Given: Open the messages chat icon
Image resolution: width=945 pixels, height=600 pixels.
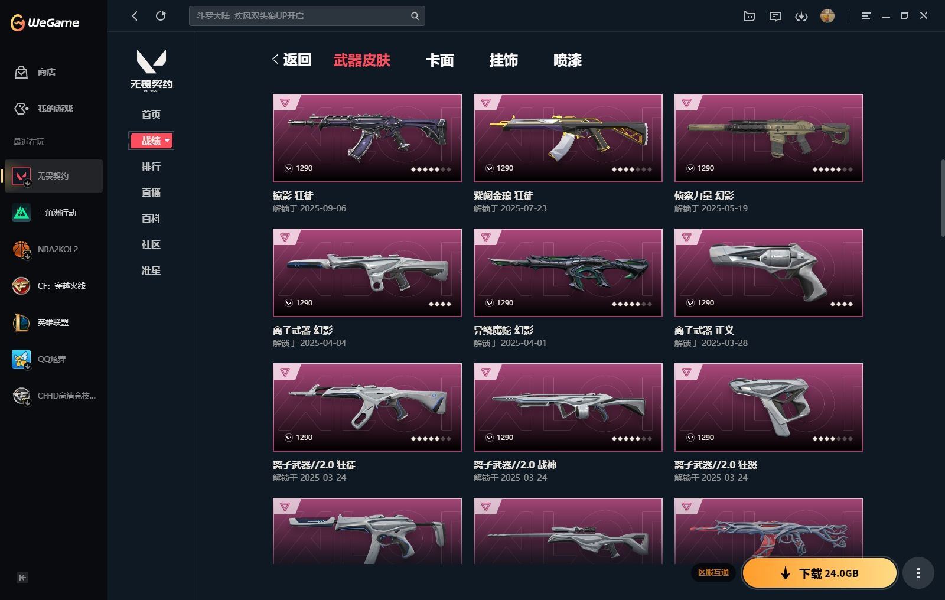Looking at the screenshot, I should pos(775,17).
